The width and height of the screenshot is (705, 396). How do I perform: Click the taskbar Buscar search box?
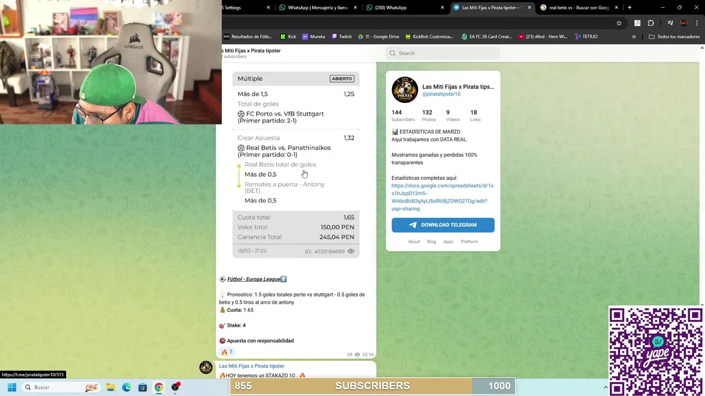coord(62,387)
